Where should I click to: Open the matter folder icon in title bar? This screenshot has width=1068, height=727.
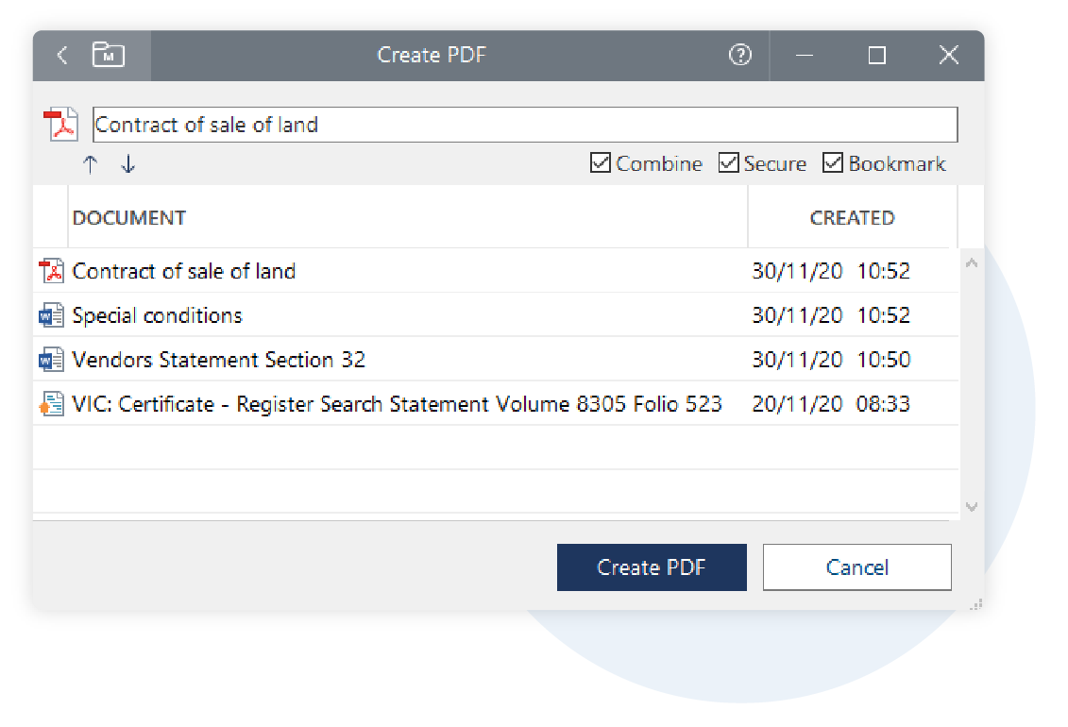pos(109,55)
